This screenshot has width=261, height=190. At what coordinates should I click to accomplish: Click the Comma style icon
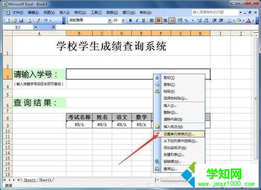(x=193, y=20)
